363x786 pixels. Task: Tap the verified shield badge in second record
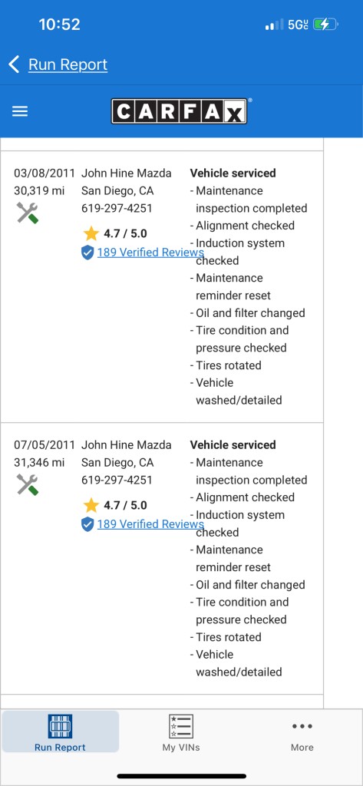click(87, 524)
